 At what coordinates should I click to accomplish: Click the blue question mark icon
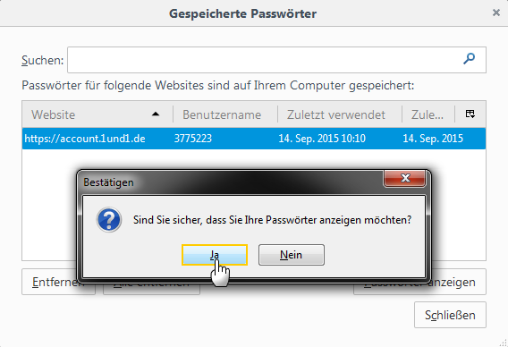[109, 220]
